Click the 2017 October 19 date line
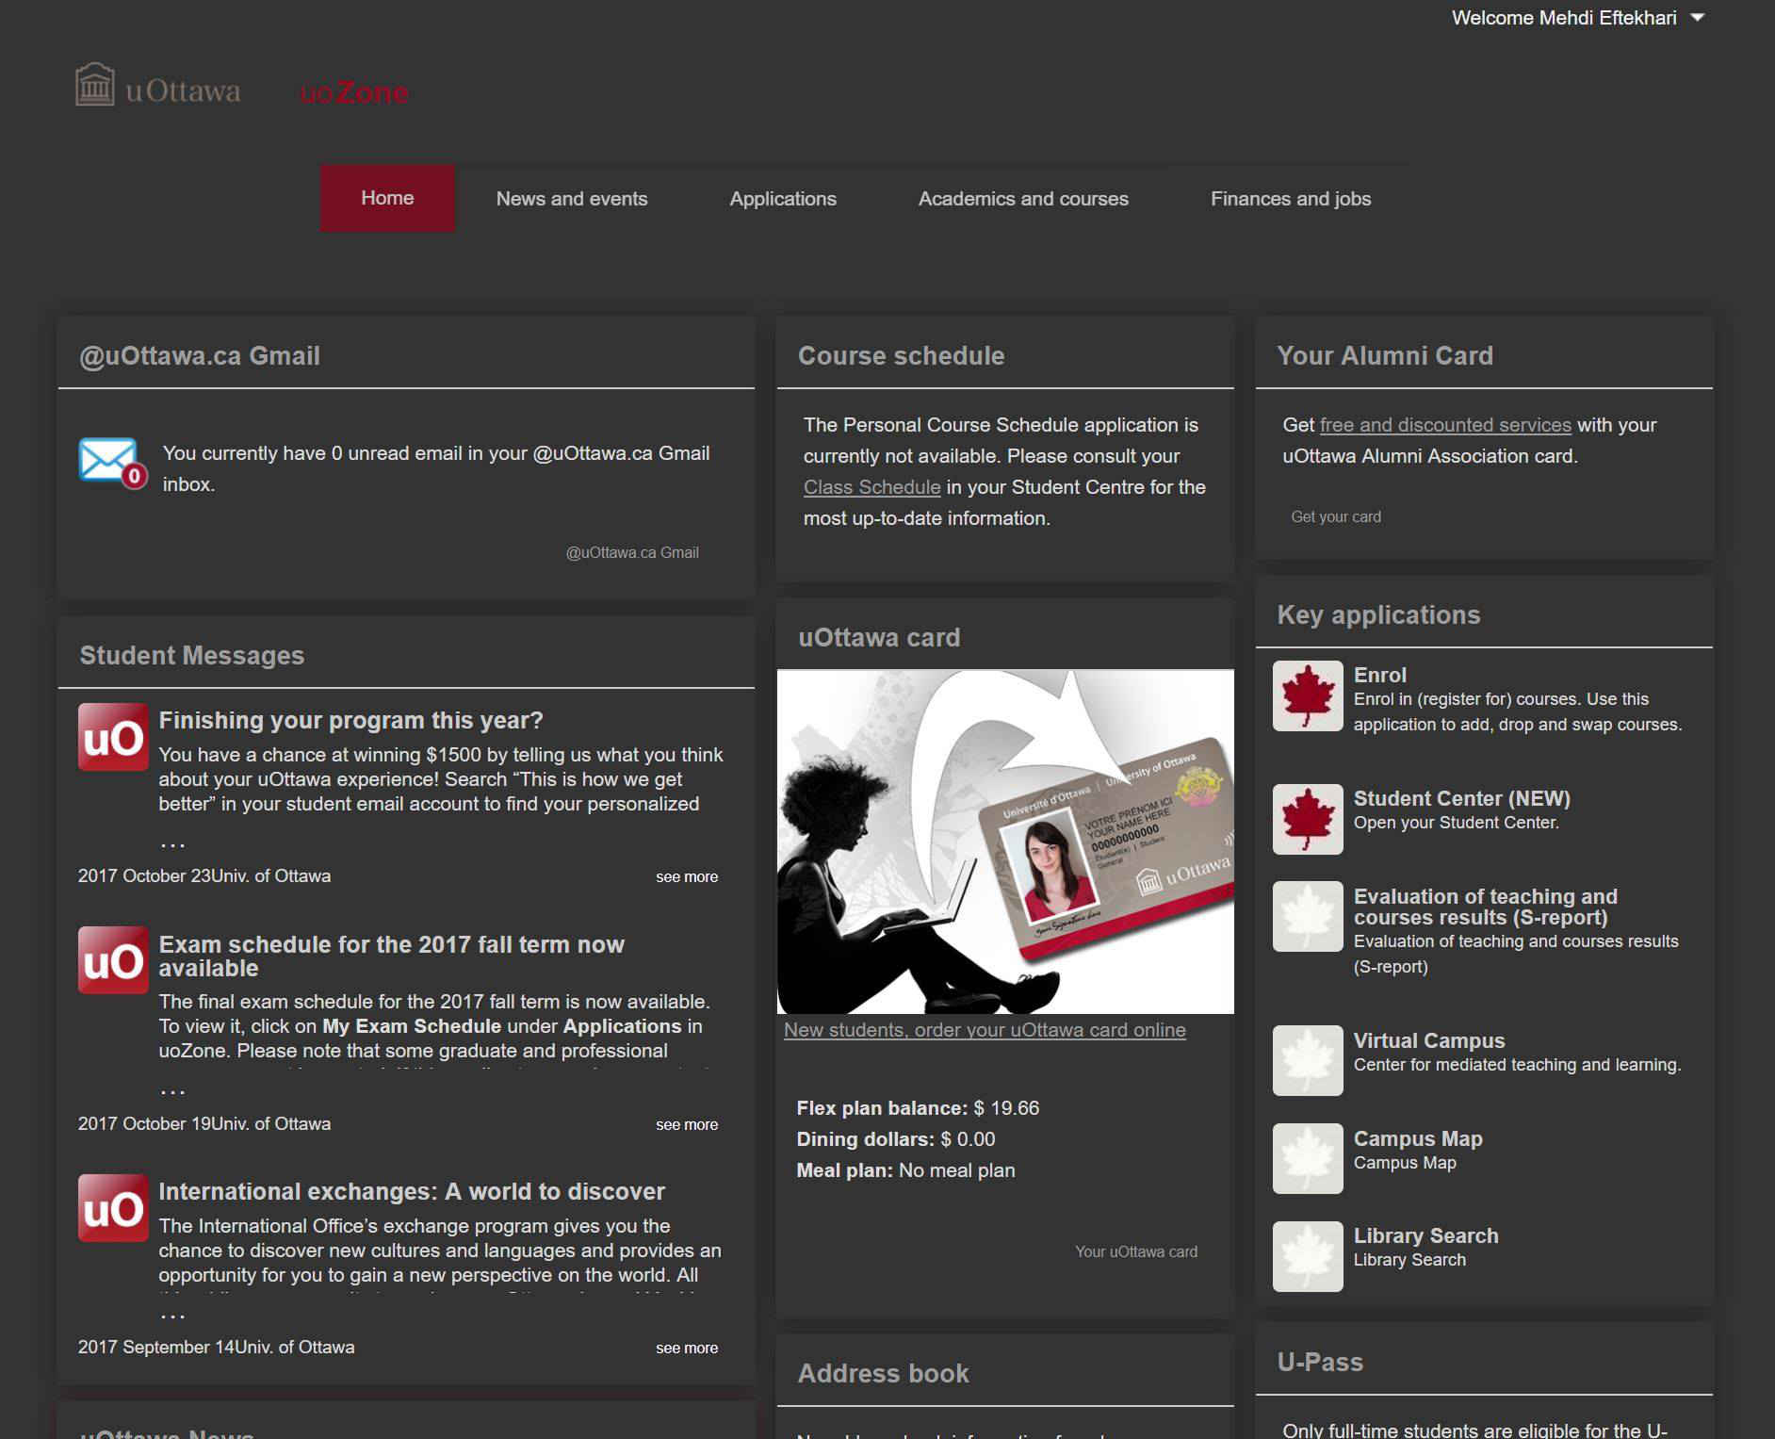Screen dimensions: 1775x1439 coord(204,1124)
